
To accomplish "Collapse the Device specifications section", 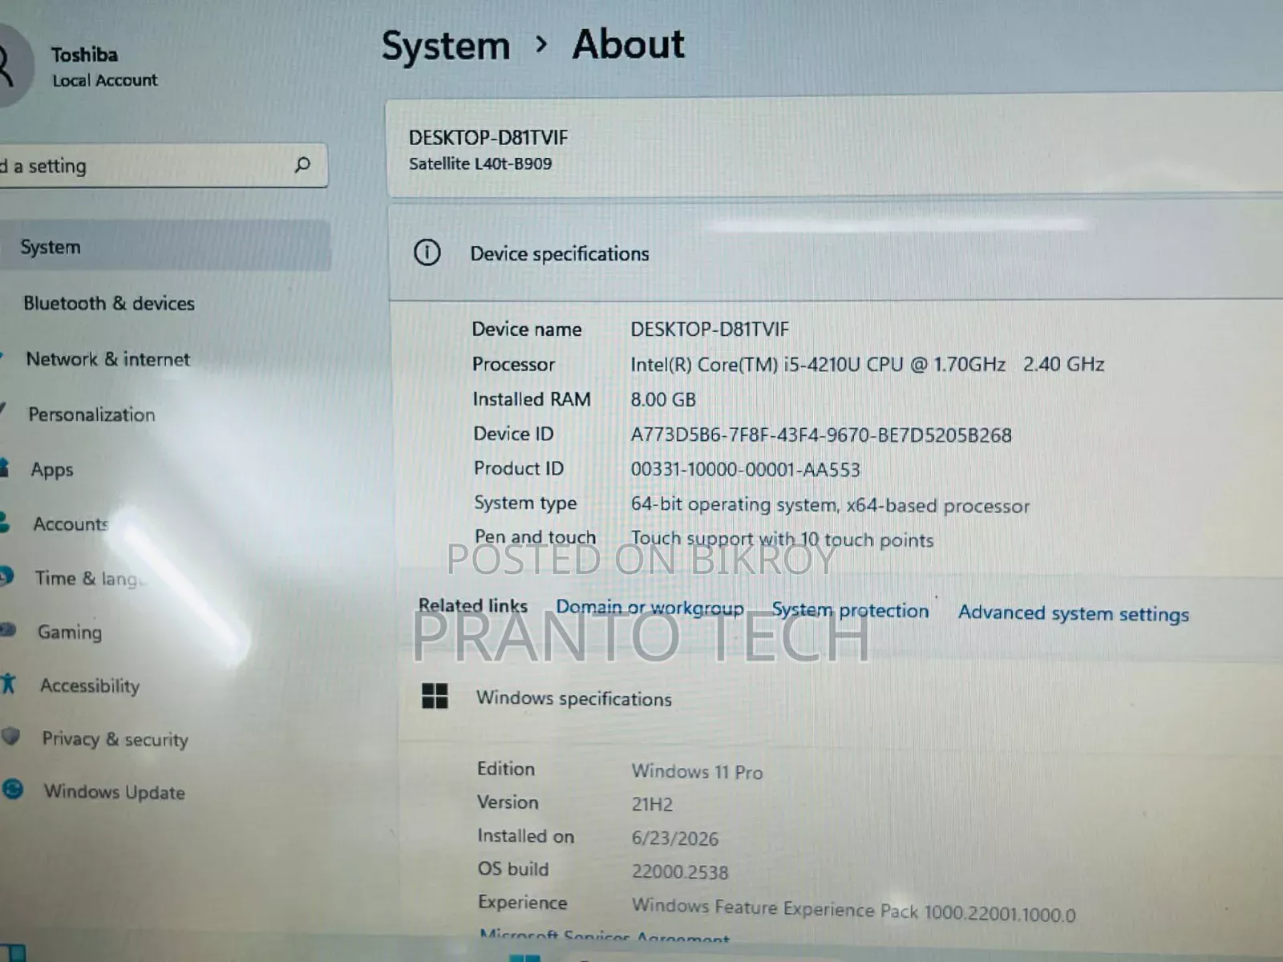I will coord(836,253).
